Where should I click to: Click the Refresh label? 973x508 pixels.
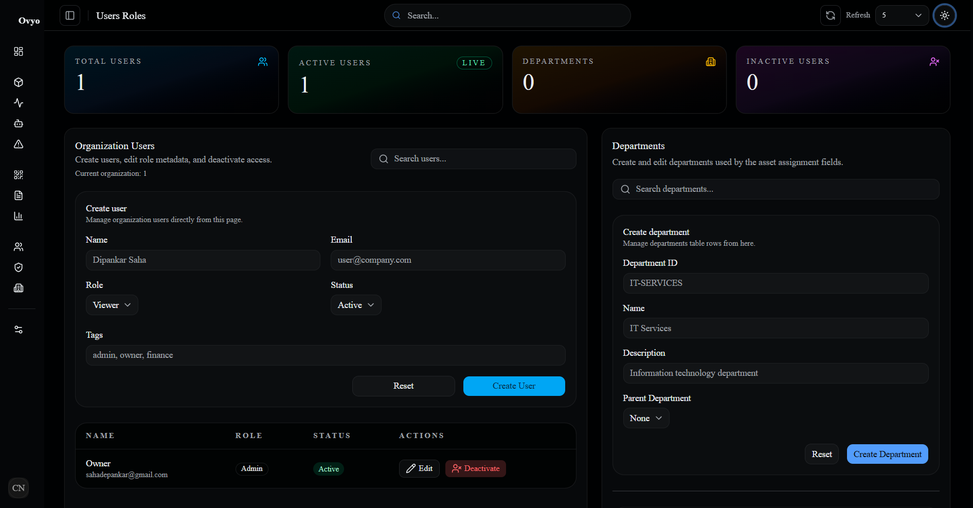tap(858, 15)
